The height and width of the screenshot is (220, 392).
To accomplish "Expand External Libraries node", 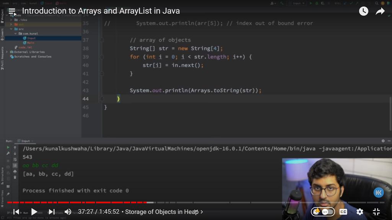I will coord(7,52).
